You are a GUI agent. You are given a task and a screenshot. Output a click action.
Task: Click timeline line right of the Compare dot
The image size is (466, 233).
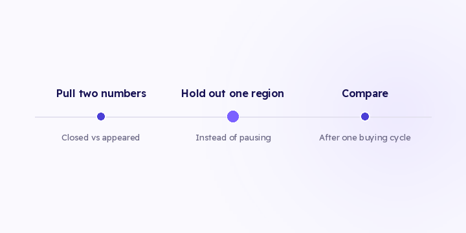(401, 117)
